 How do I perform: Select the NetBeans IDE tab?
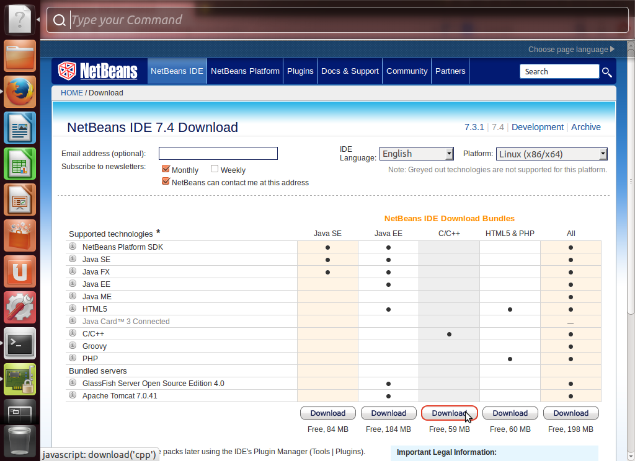(x=177, y=71)
